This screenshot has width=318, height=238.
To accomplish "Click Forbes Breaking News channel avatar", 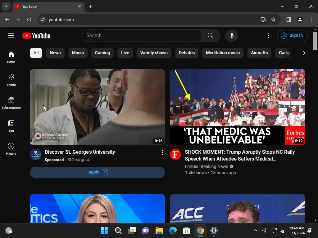I will 175,154.
